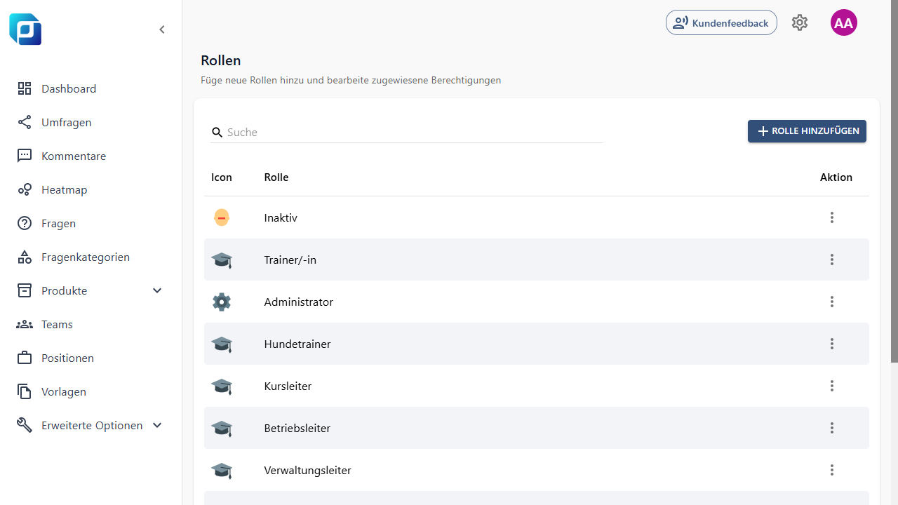Click the Aktion column header
The image size is (898, 505).
point(836,177)
